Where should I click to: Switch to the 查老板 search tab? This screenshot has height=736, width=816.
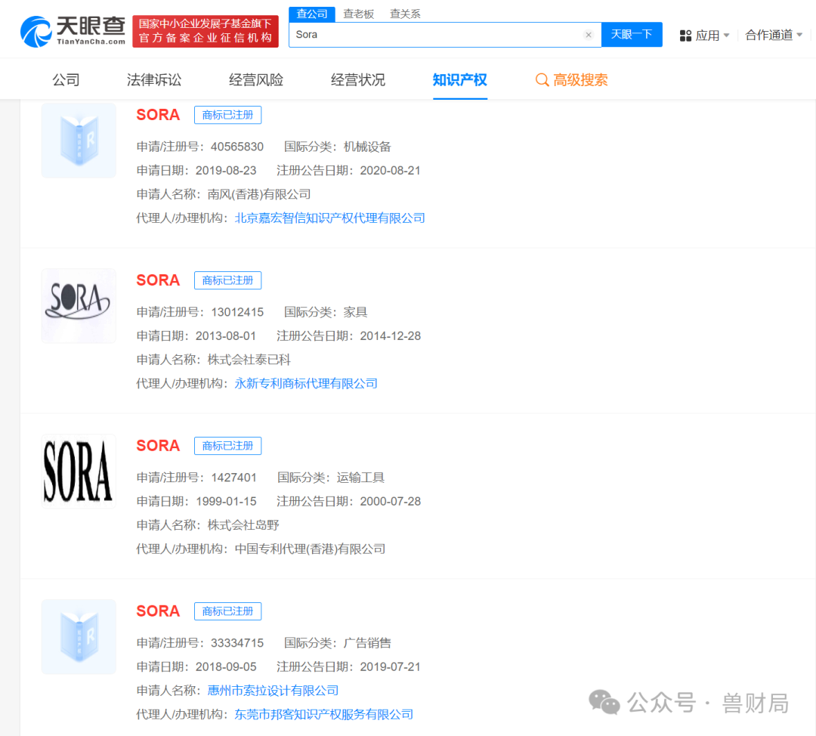(358, 14)
